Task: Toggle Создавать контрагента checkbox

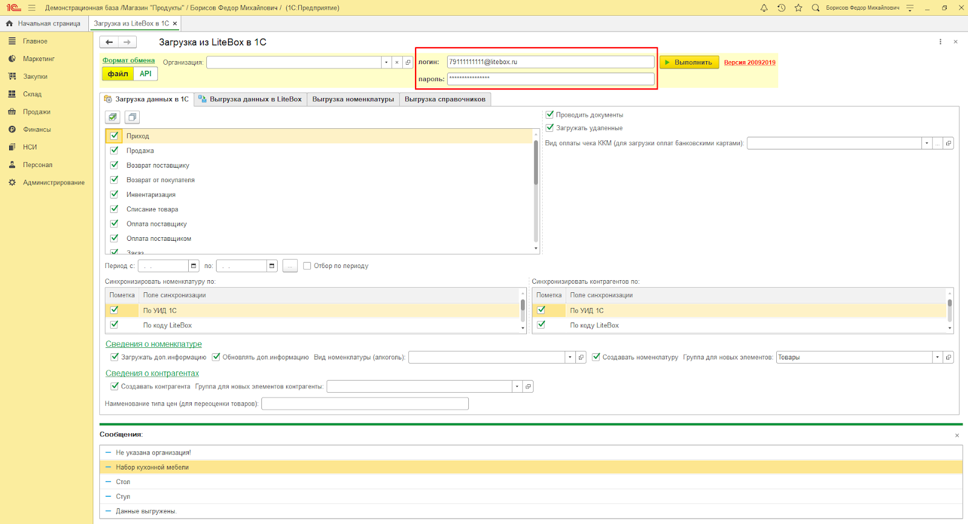Action: [x=114, y=386]
